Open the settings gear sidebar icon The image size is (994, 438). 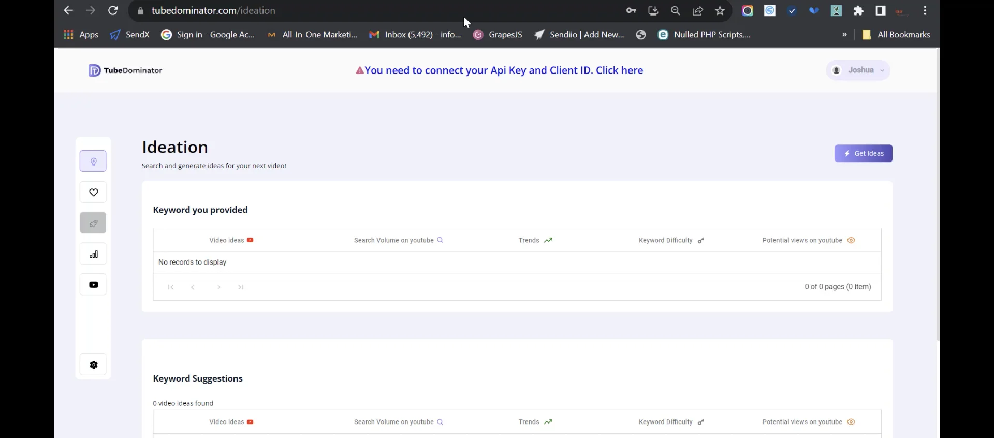point(93,364)
